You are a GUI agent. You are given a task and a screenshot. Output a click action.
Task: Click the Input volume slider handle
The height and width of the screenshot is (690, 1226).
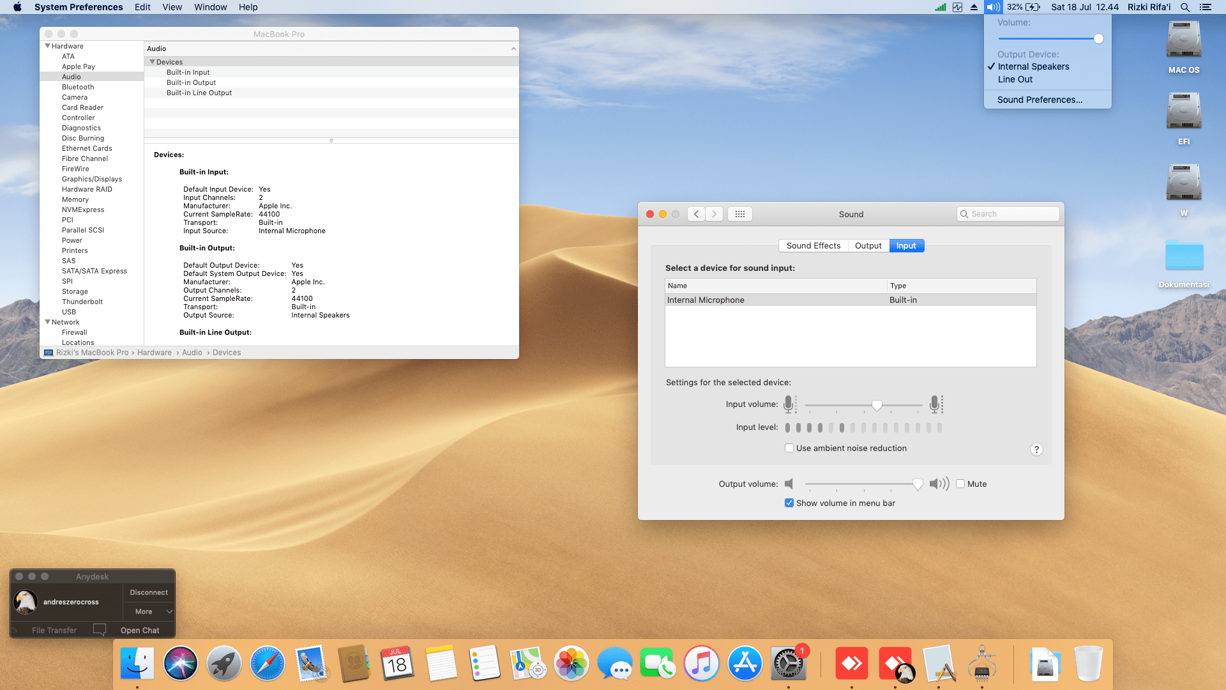pyautogui.click(x=877, y=405)
